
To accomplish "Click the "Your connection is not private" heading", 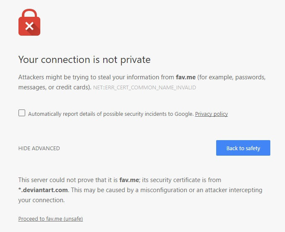I will (x=84, y=60).
